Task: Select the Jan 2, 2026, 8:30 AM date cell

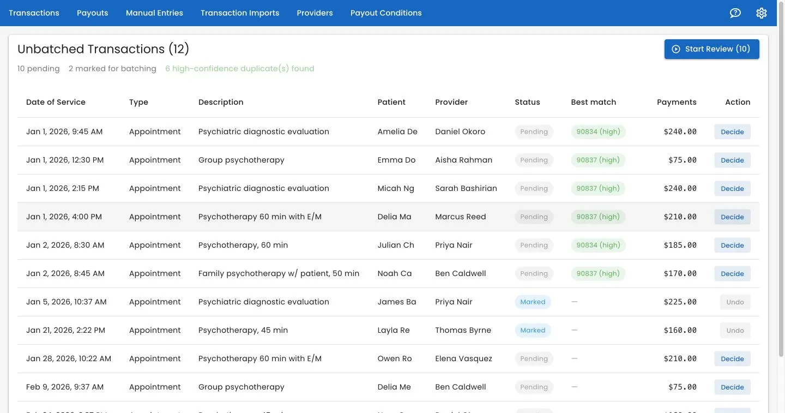Action: click(65, 245)
